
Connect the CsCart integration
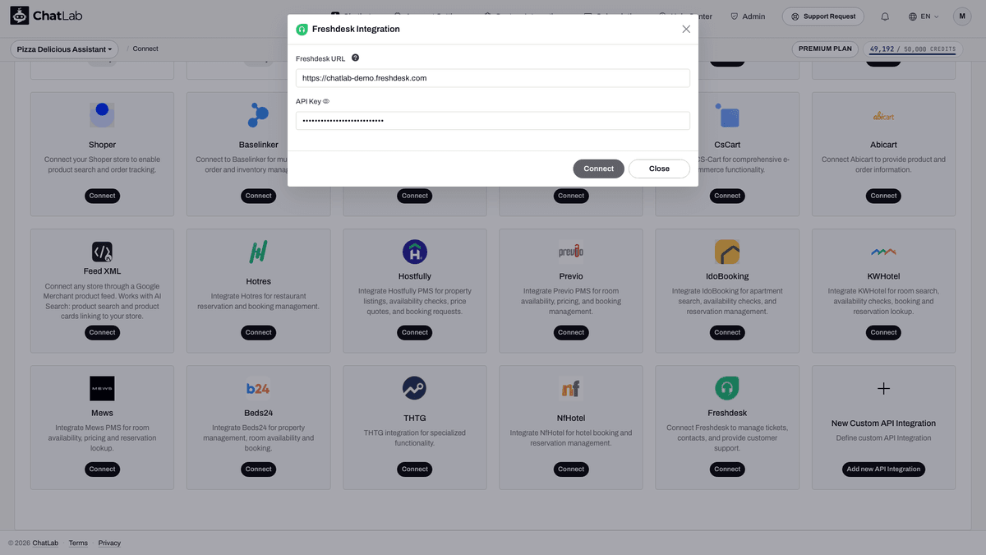coord(727,196)
